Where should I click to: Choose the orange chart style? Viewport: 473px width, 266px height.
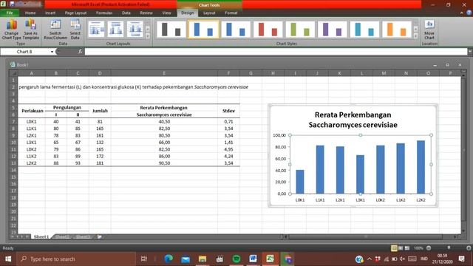[x=397, y=30]
